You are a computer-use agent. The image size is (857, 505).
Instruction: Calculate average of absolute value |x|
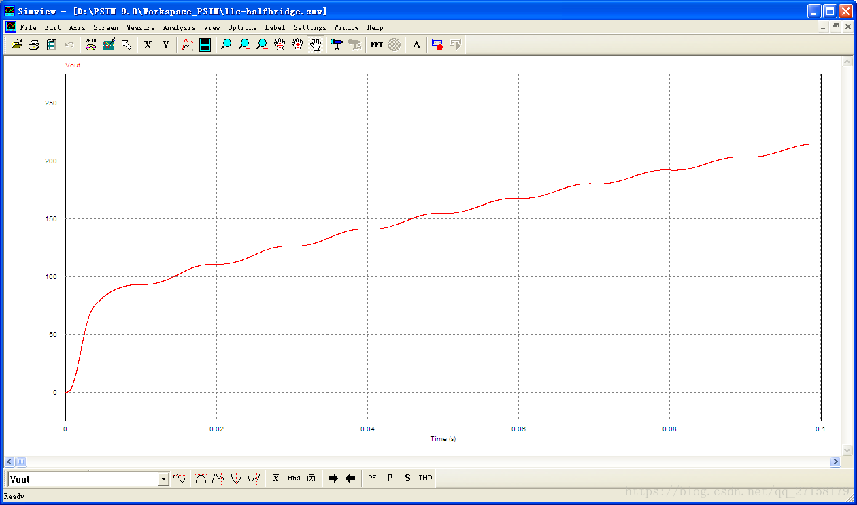[311, 478]
